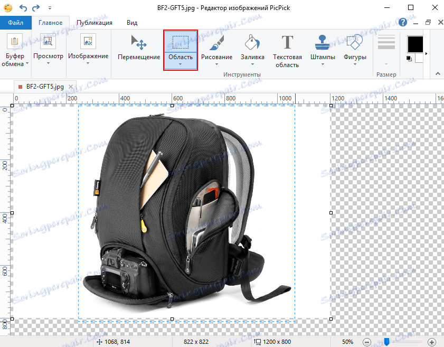Open the color palette flyout arrow

click(426, 53)
